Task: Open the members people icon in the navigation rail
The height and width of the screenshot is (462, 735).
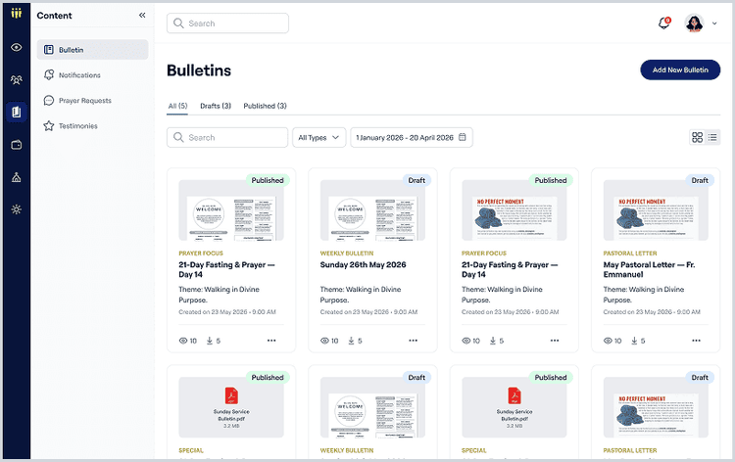Action: coord(17,80)
